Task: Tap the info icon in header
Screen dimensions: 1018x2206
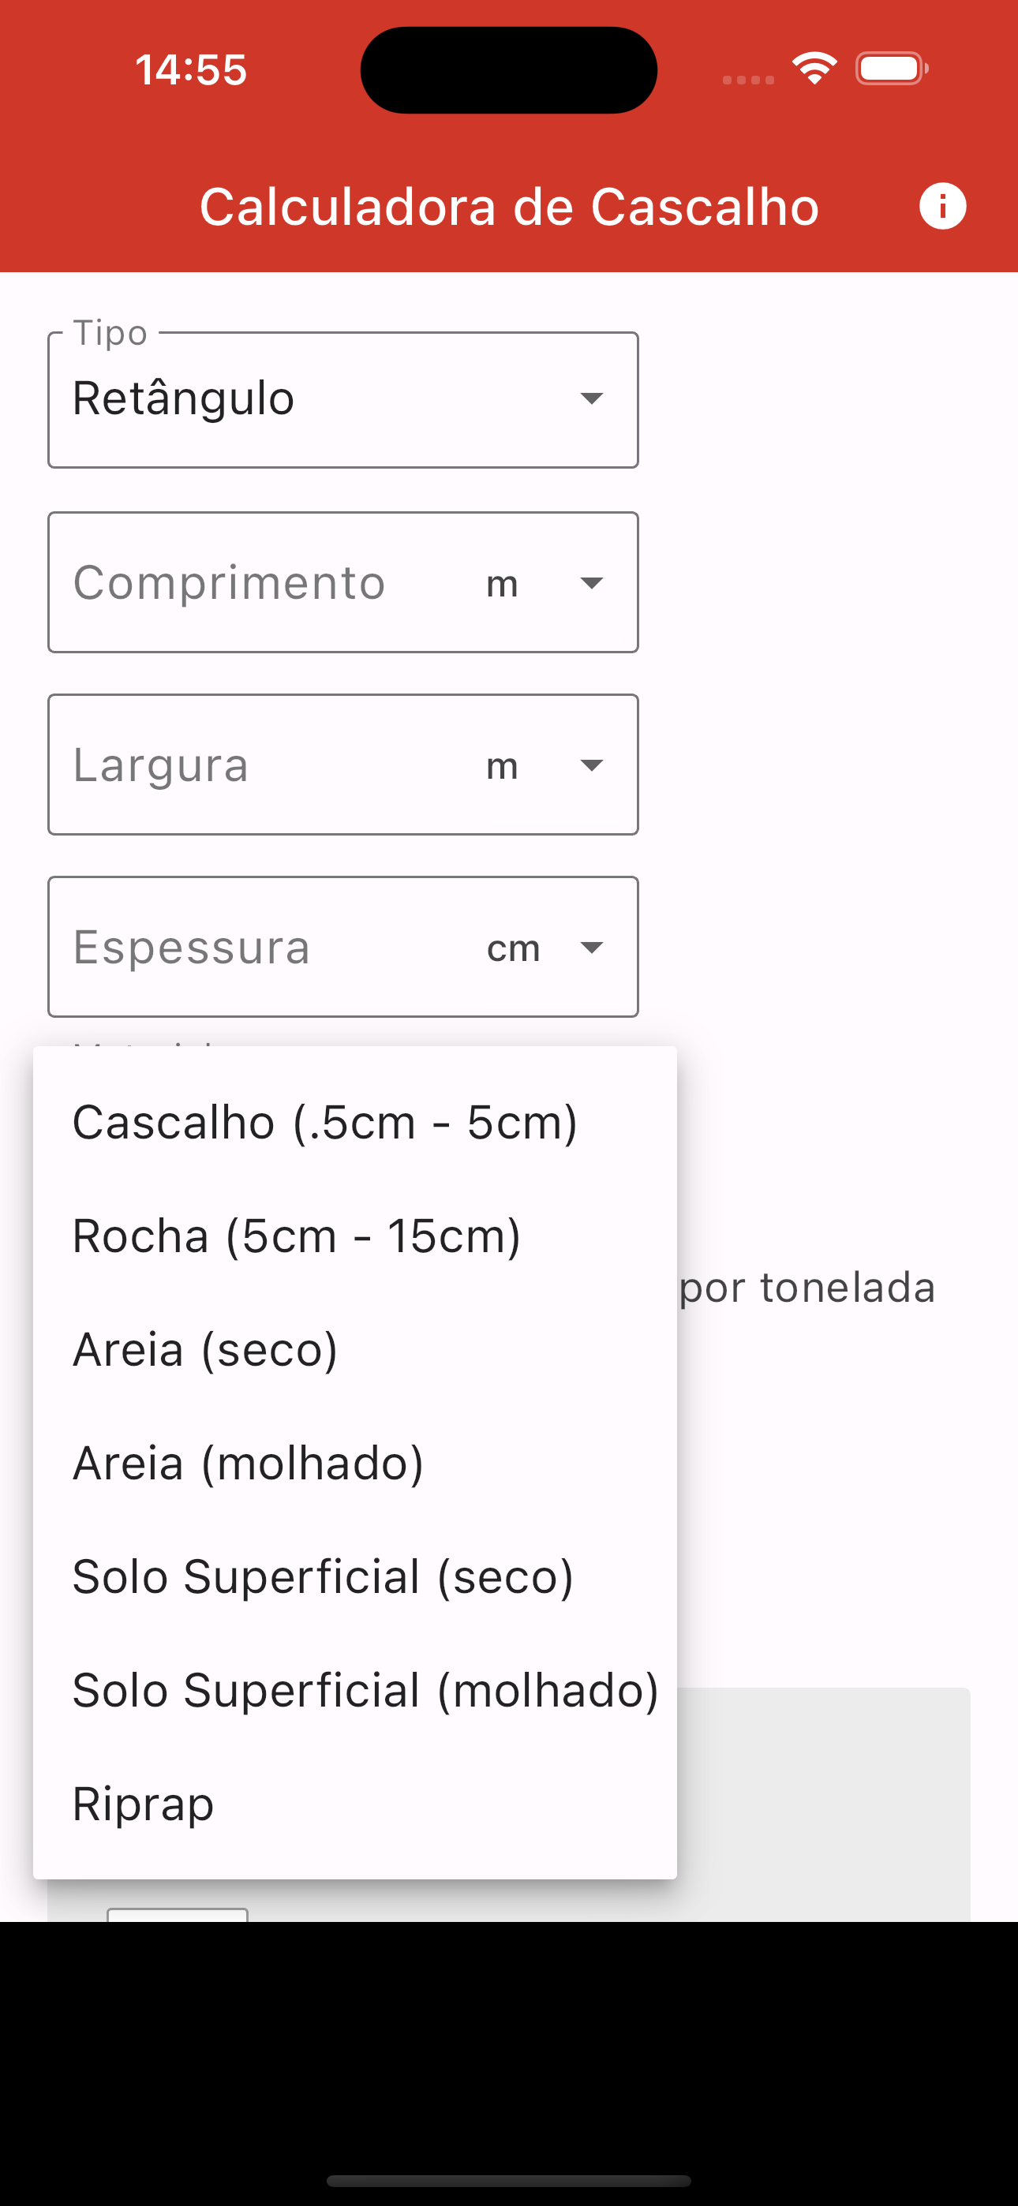Action: [942, 207]
